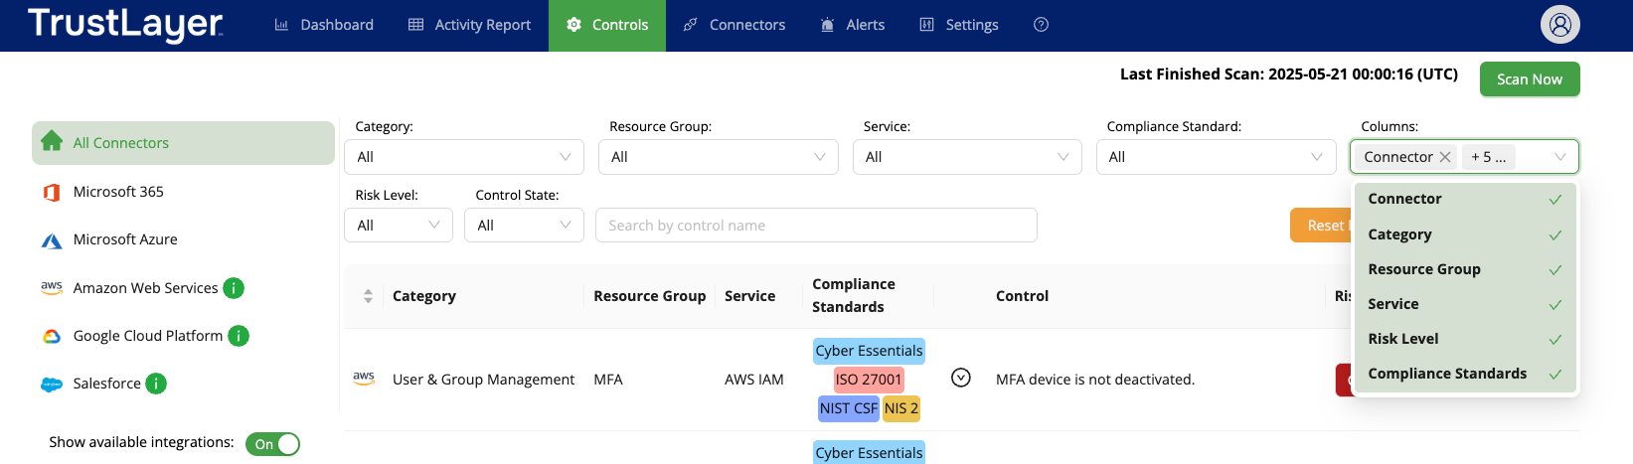The height and width of the screenshot is (464, 1633).
Task: Uncheck Risk Level in the Columns list
Action: tap(1465, 339)
